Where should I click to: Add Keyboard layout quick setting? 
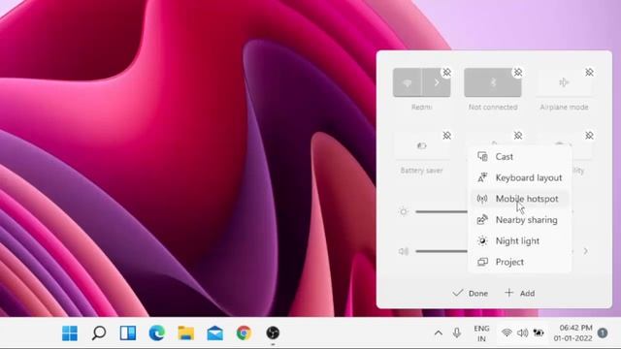click(519, 177)
